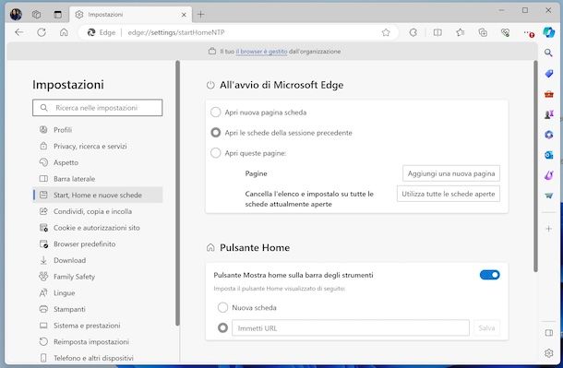Focus the Immetti URL field
The height and width of the screenshot is (368, 563).
[x=351, y=327]
